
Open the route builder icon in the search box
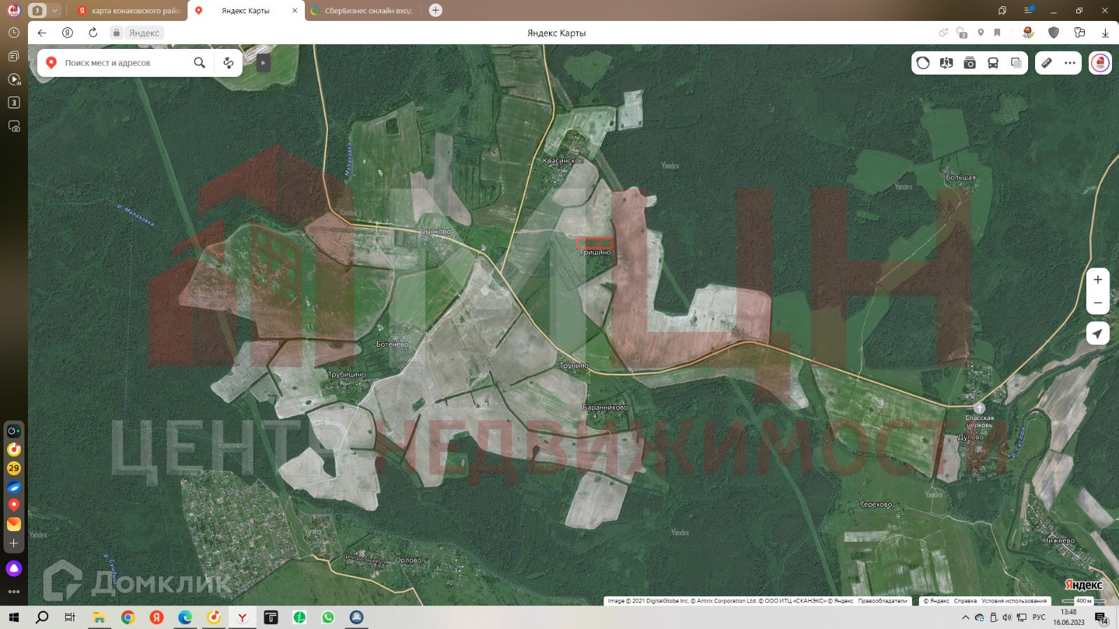(x=228, y=63)
